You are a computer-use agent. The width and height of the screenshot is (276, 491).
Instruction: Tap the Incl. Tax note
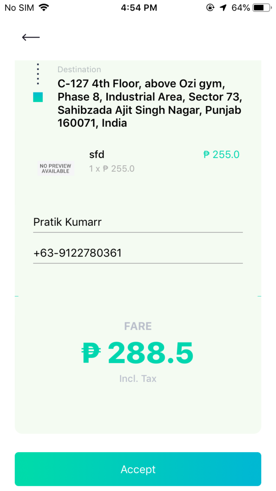click(x=138, y=379)
